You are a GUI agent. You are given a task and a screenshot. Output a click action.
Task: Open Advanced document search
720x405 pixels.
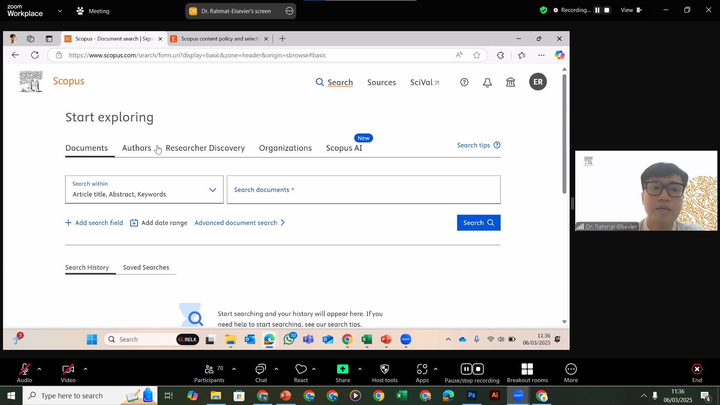click(240, 223)
